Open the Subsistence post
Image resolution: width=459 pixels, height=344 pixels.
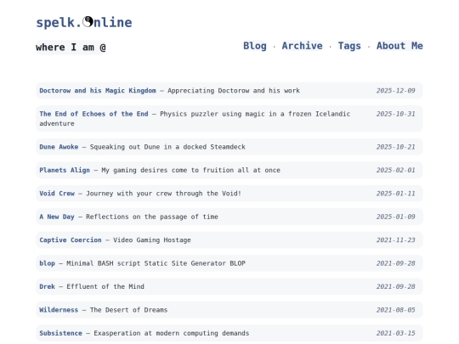(x=61, y=333)
